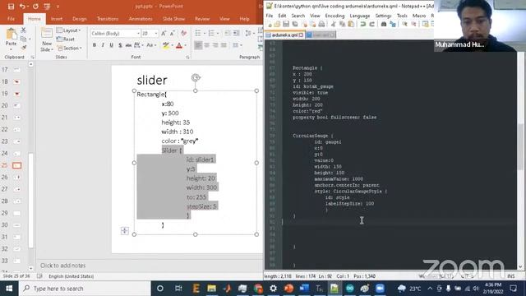526x296 pixels.
Task: Save file in Notepad++ toolbar
Action: 286,24
